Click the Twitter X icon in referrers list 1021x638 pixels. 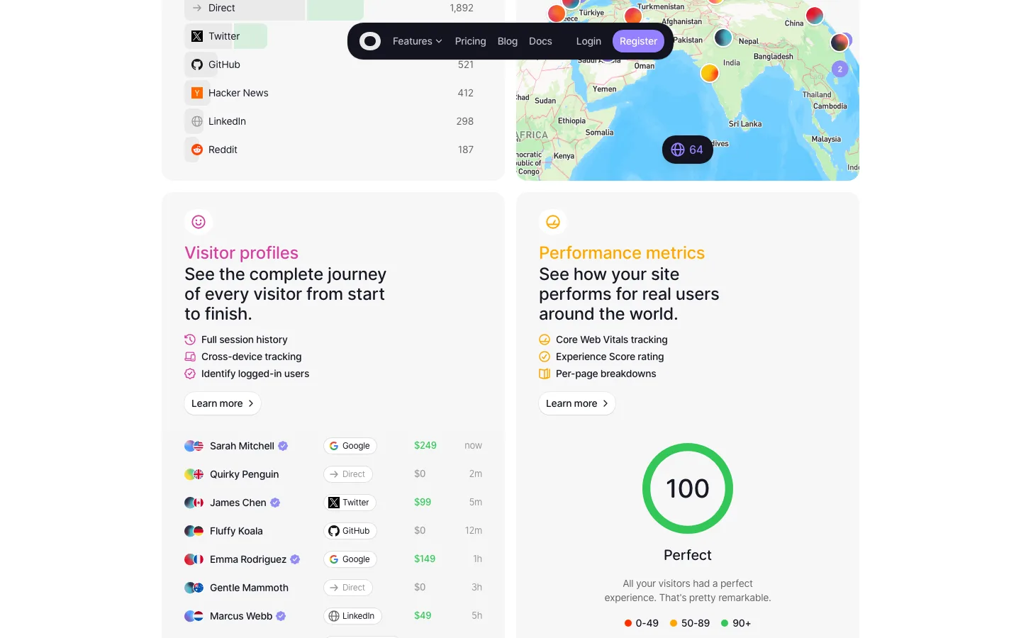coord(197,36)
